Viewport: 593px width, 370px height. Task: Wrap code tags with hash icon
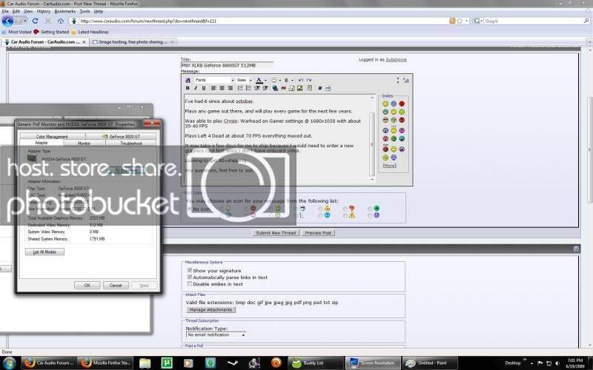pos(320,88)
